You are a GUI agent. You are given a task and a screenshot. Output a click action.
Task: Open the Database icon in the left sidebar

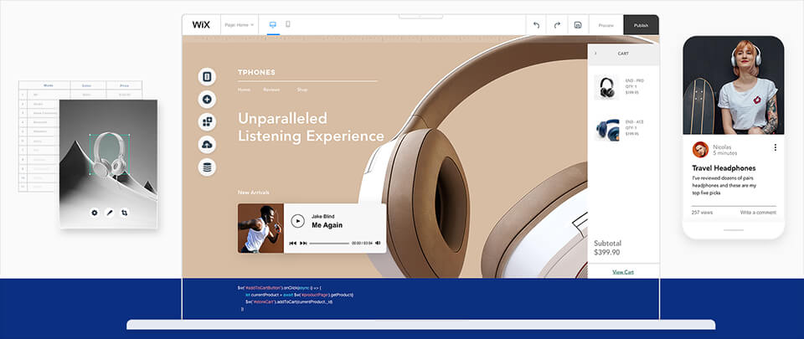tap(207, 167)
